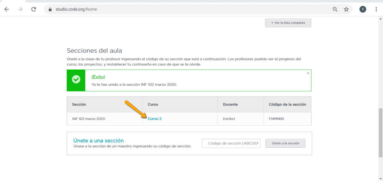Click the browser forward arrow

coord(20,9)
